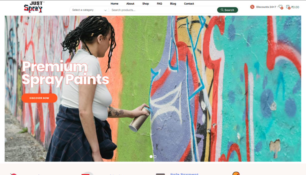Screen dimensions: 306x175
Task: Switch to the second slide dot
Action: coord(155,157)
